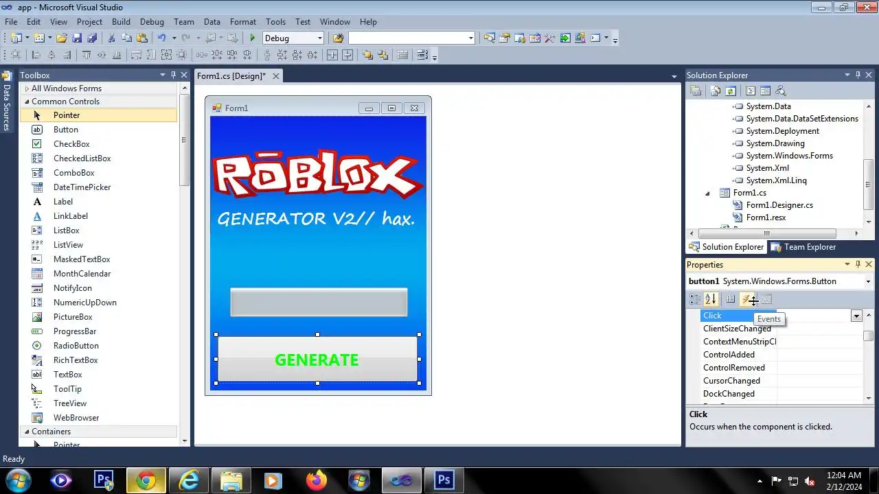Switch Properties panel to Alphabetical view

tap(710, 299)
